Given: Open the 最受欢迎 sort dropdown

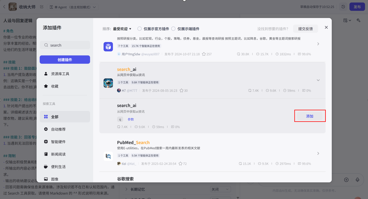Looking at the screenshot, I should click(x=122, y=29).
